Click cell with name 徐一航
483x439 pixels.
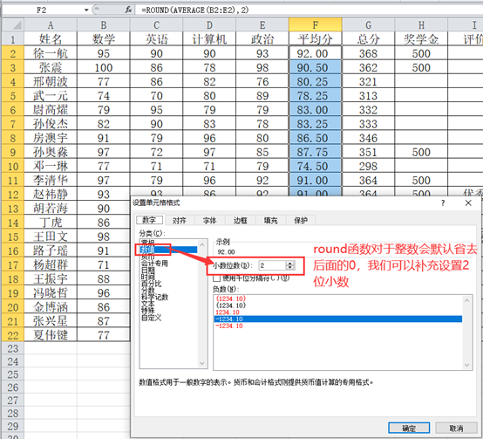[x=51, y=53]
